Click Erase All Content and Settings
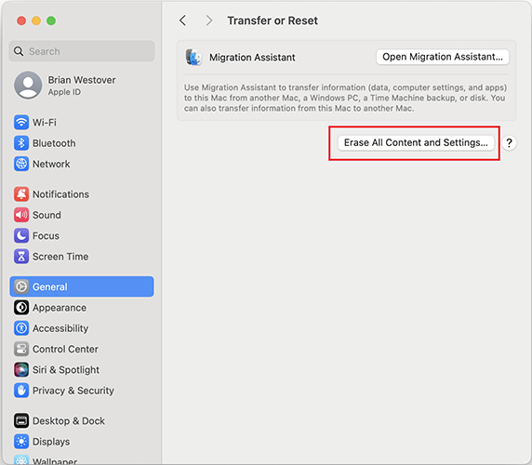532x465 pixels. point(416,142)
